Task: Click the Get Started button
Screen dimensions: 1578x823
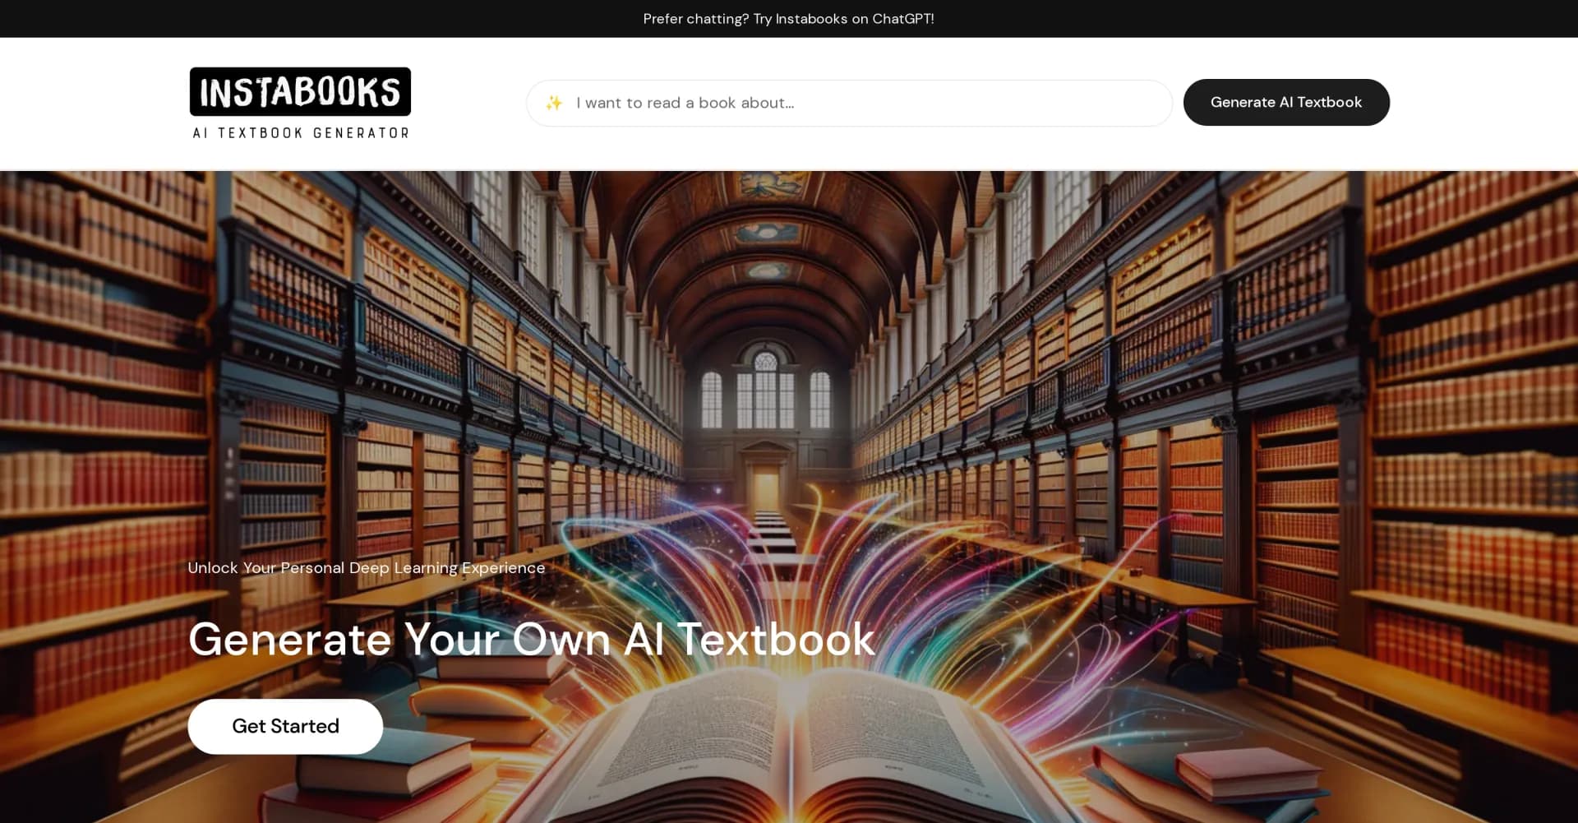Action: pyautogui.click(x=285, y=726)
